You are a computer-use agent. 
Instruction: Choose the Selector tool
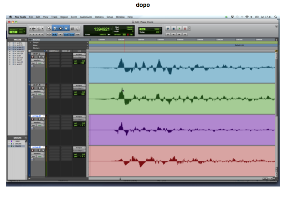coord(61,28)
